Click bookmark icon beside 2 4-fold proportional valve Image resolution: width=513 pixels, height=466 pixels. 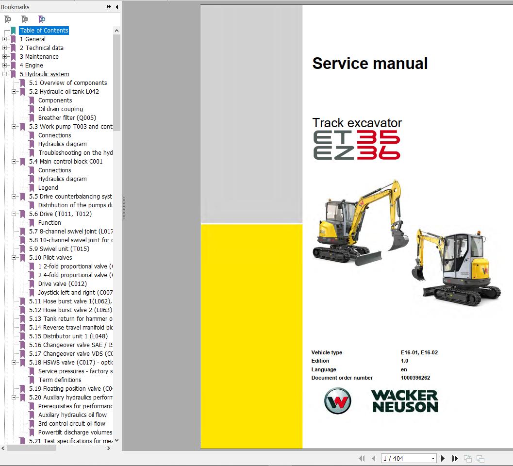[32, 275]
